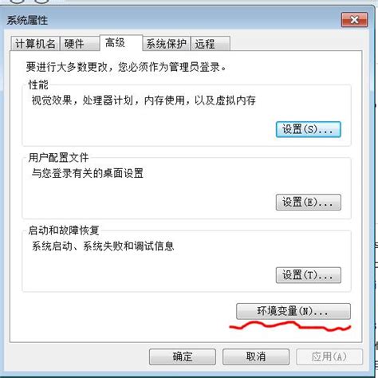
Task: Click the 应用(A) button
Action: pyautogui.click(x=329, y=356)
